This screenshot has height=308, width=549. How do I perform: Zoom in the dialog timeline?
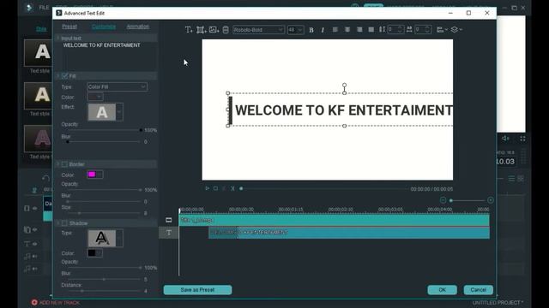click(x=491, y=200)
